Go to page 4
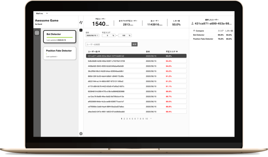 click(x=130, y=119)
